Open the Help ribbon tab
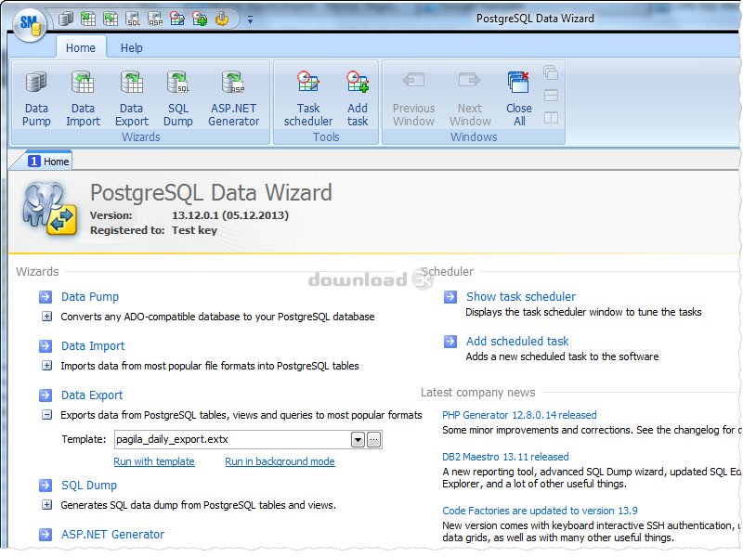This screenshot has width=743, height=557. [x=131, y=48]
